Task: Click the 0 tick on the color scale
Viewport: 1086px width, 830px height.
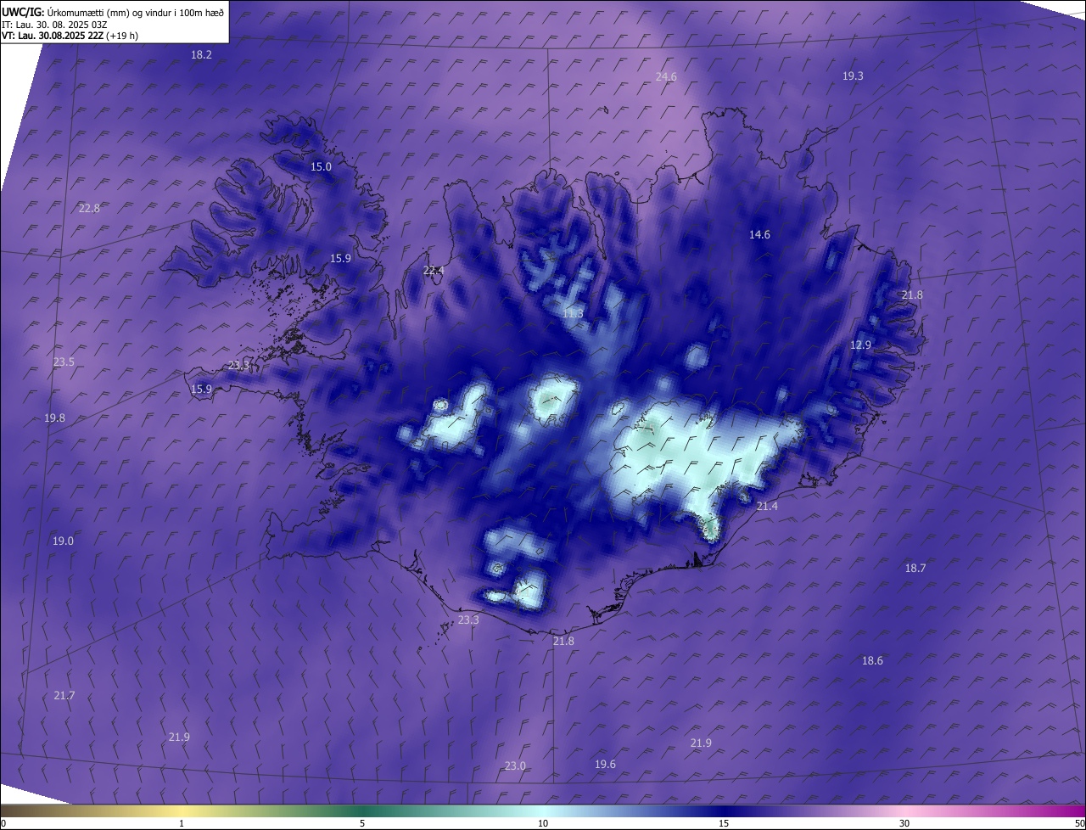Action: coord(3,823)
